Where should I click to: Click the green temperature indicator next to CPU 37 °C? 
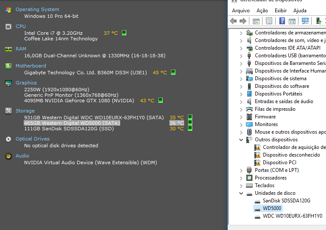(124, 33)
